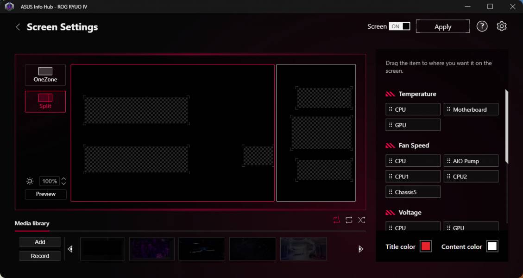Click the back arrow beside Screen Settings
Screen dimensions: 523x278
pyautogui.click(x=18, y=27)
